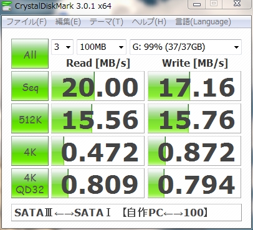Minimize the CrystalDiskMark window
This screenshot has width=253, height=230.
(x=196, y=4)
